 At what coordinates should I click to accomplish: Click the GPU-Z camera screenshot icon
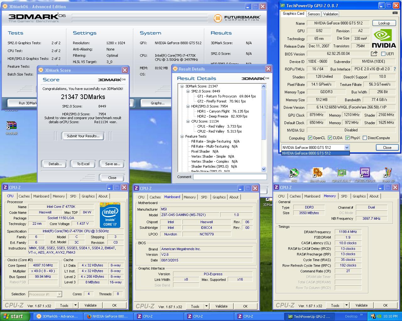[395, 13]
